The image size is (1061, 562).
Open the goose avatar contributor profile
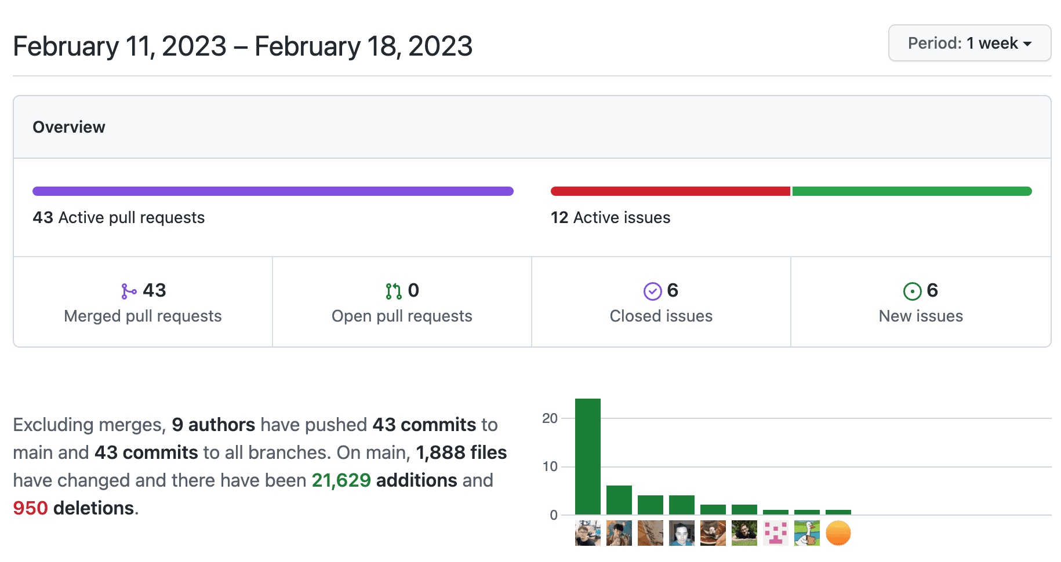806,533
